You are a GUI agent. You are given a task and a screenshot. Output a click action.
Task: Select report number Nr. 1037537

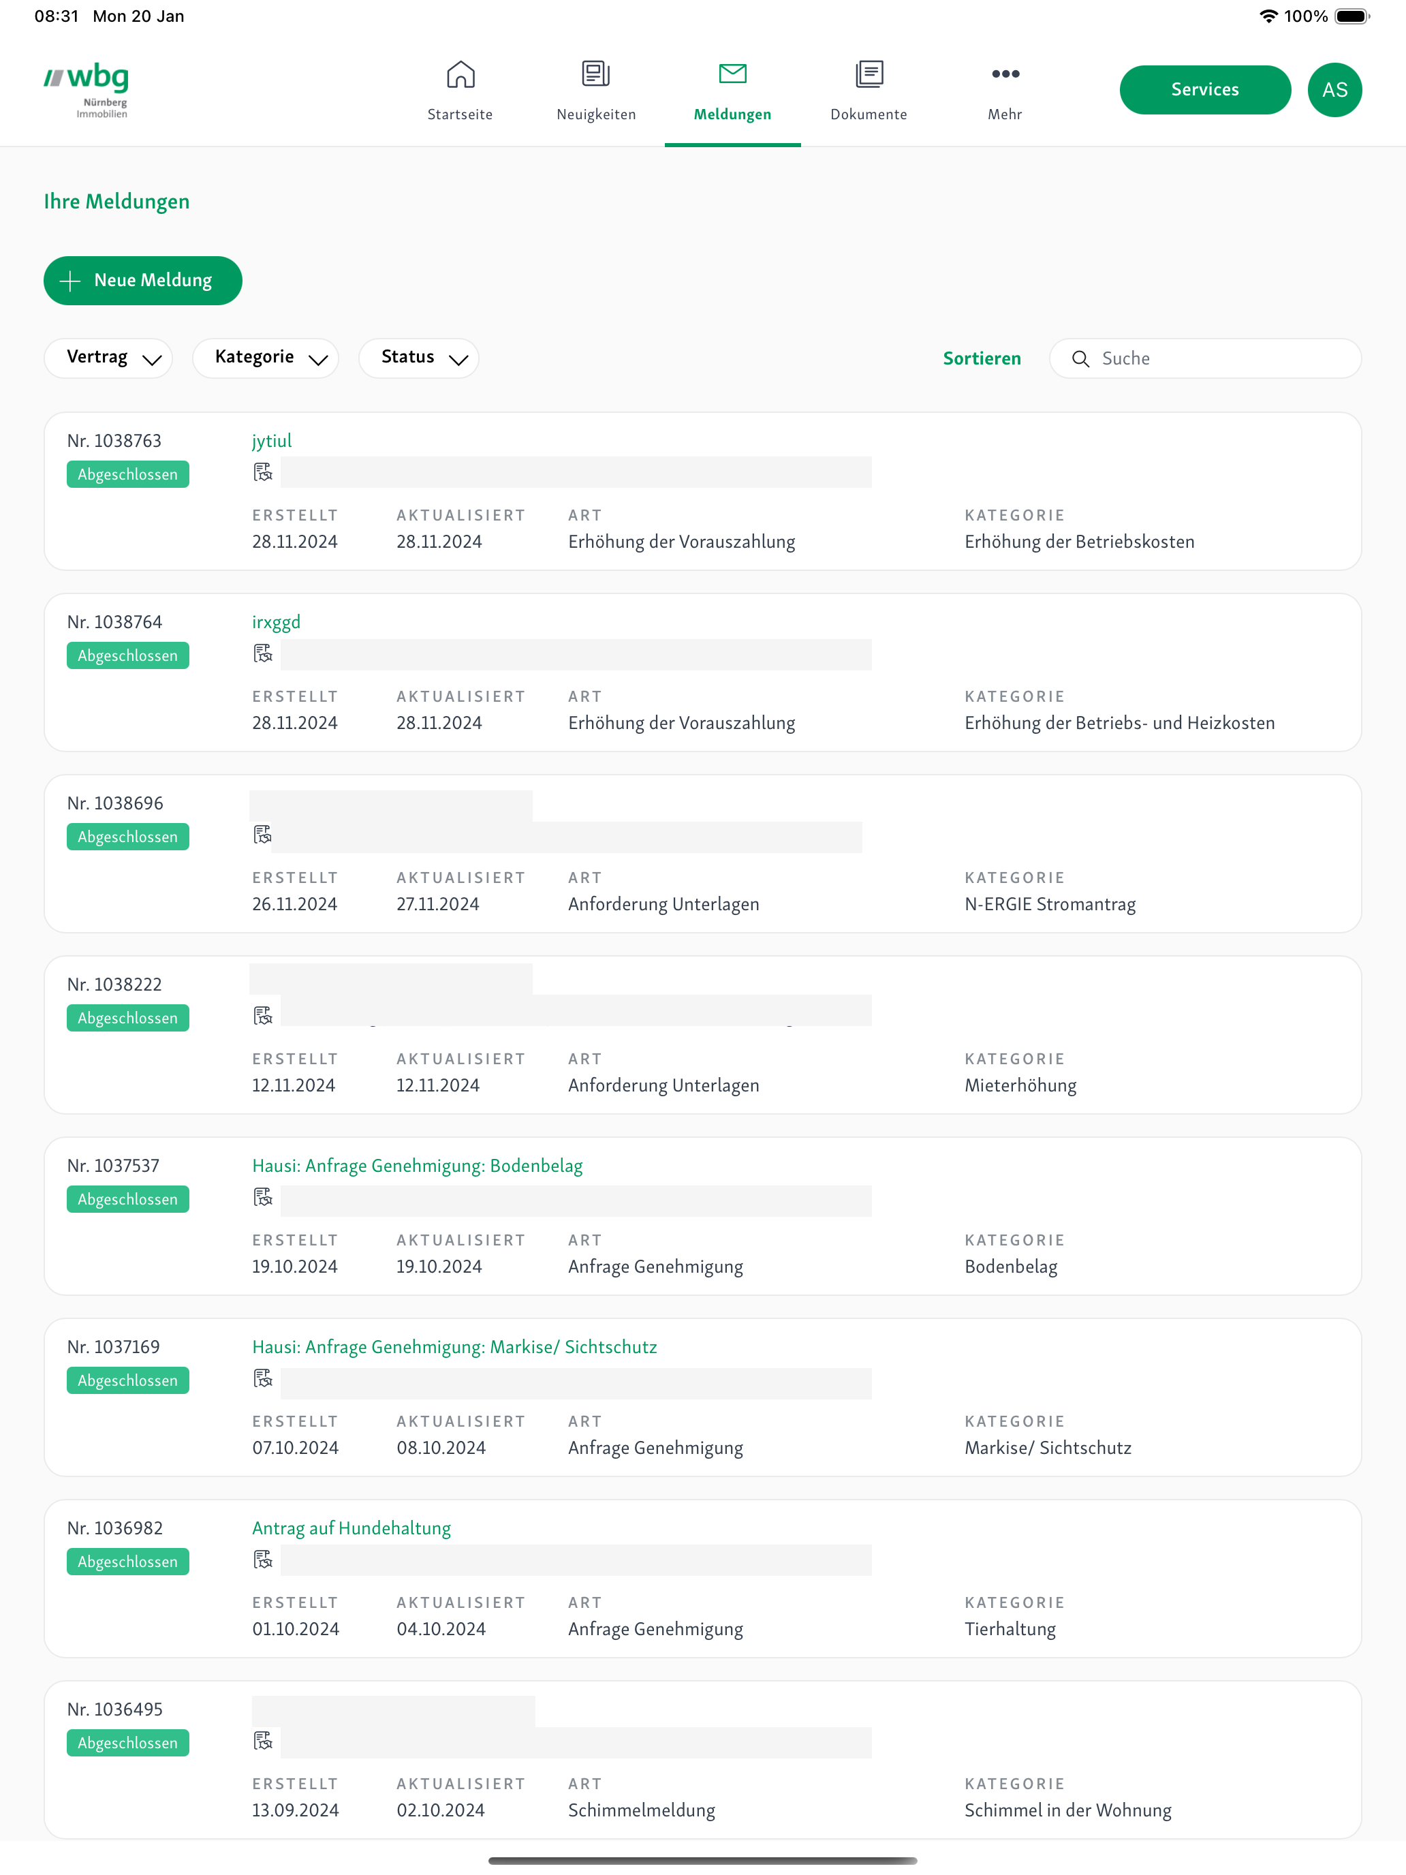pyautogui.click(x=114, y=1166)
